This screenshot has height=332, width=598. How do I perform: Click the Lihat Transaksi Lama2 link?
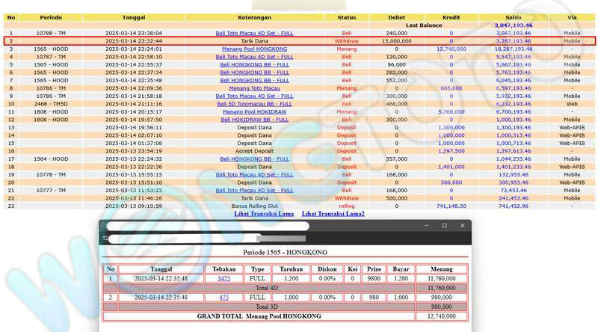point(333,214)
